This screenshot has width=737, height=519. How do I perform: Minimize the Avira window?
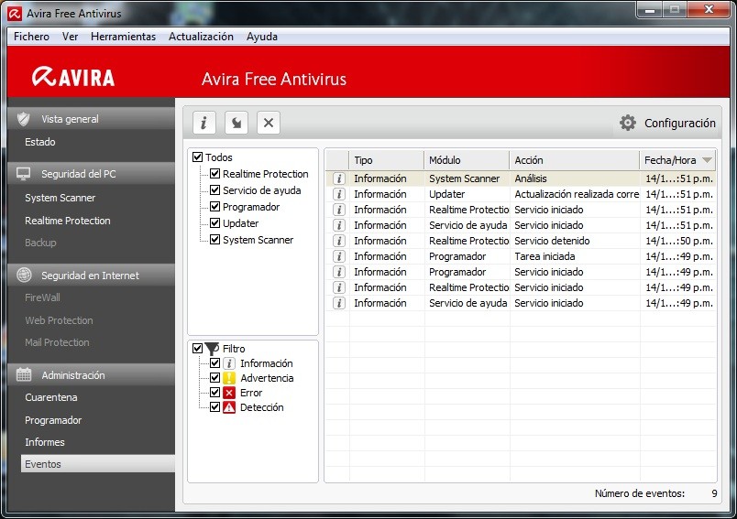(650, 10)
